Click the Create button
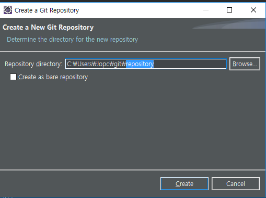Image resolution: width=266 pixels, height=198 pixels. 184,183
